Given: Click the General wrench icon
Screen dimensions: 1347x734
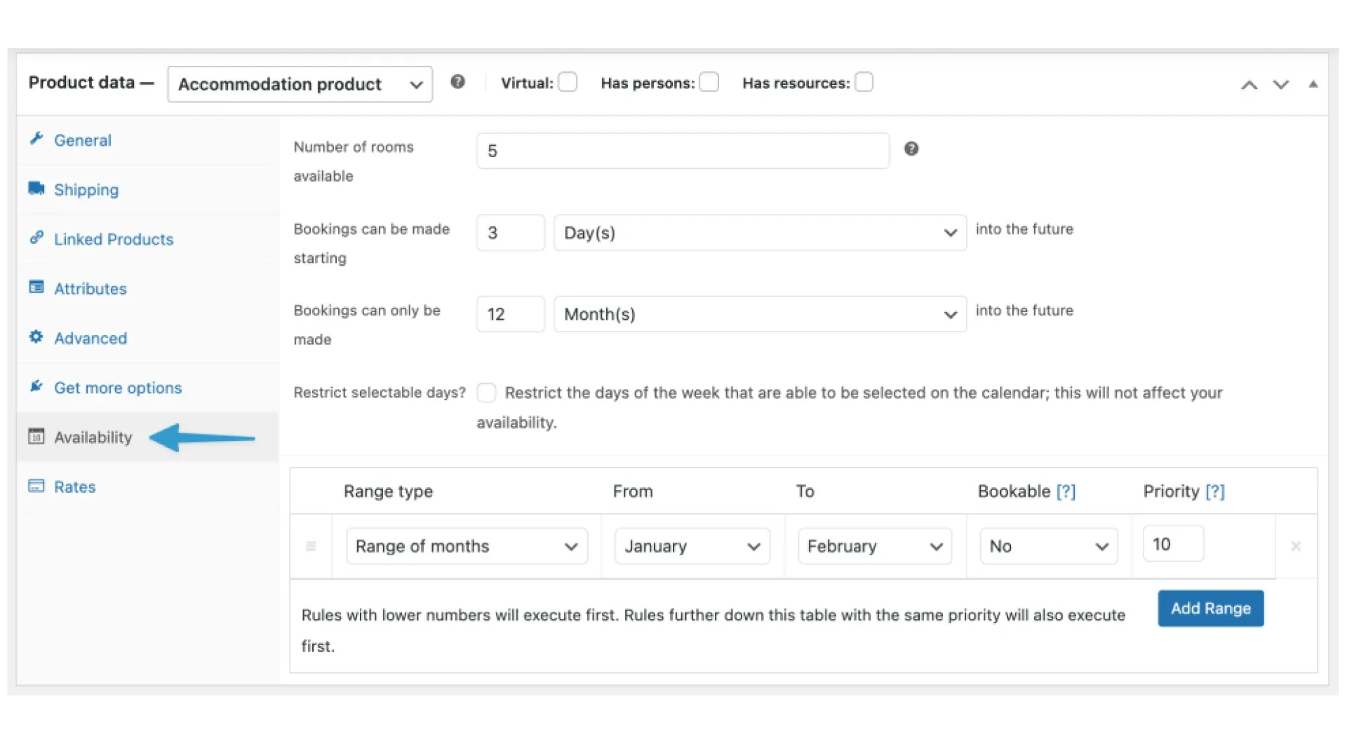Looking at the screenshot, I should (36, 139).
